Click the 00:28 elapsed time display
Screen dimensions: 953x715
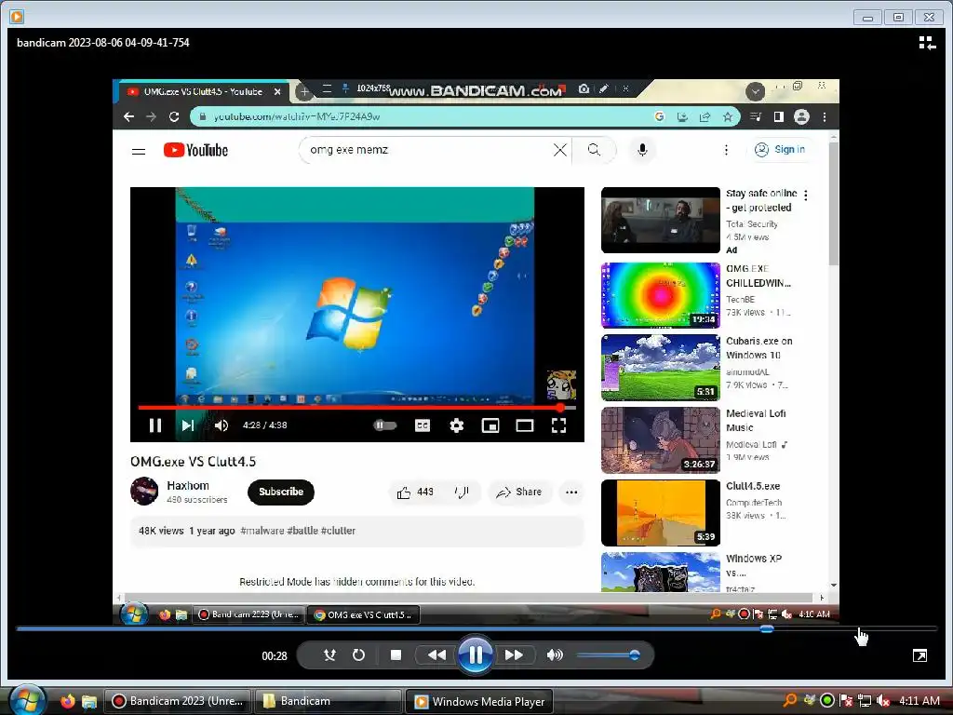click(275, 656)
